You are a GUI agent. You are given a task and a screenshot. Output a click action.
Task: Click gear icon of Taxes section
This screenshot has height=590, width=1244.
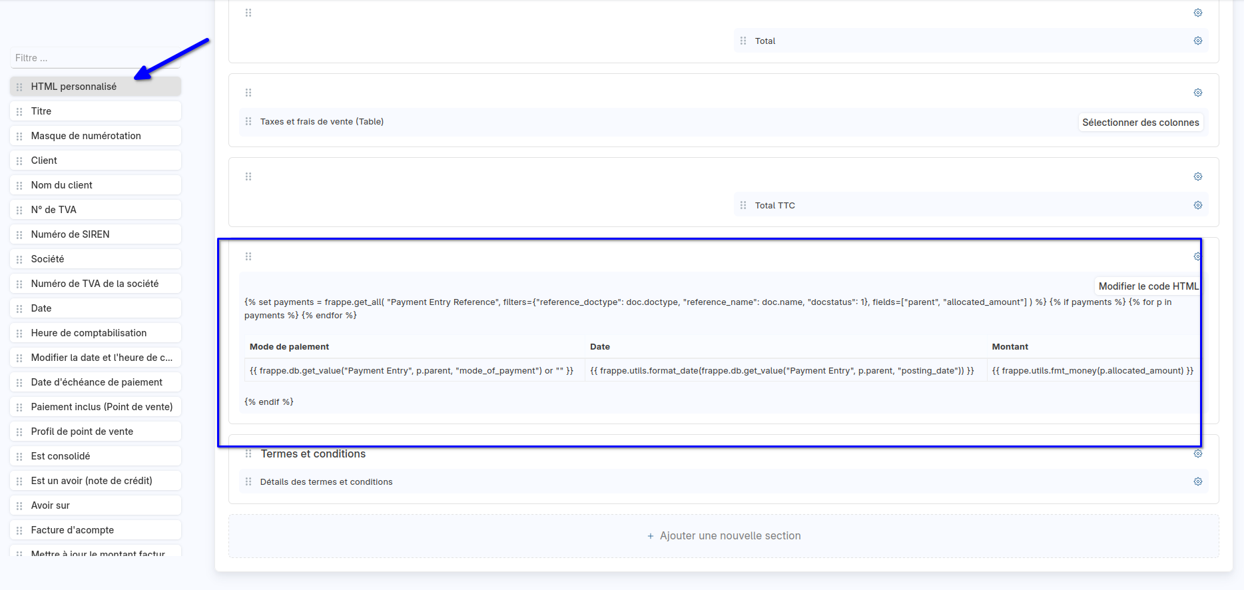click(1197, 93)
